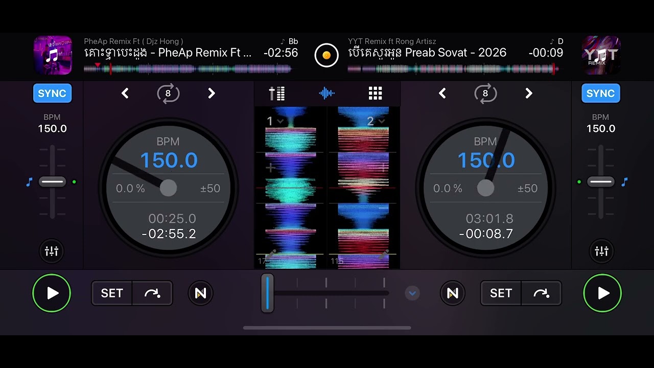The height and width of the screenshot is (368, 654).
Task: Tap left deck jog wheel BPM 150.0
Action: [x=169, y=160]
